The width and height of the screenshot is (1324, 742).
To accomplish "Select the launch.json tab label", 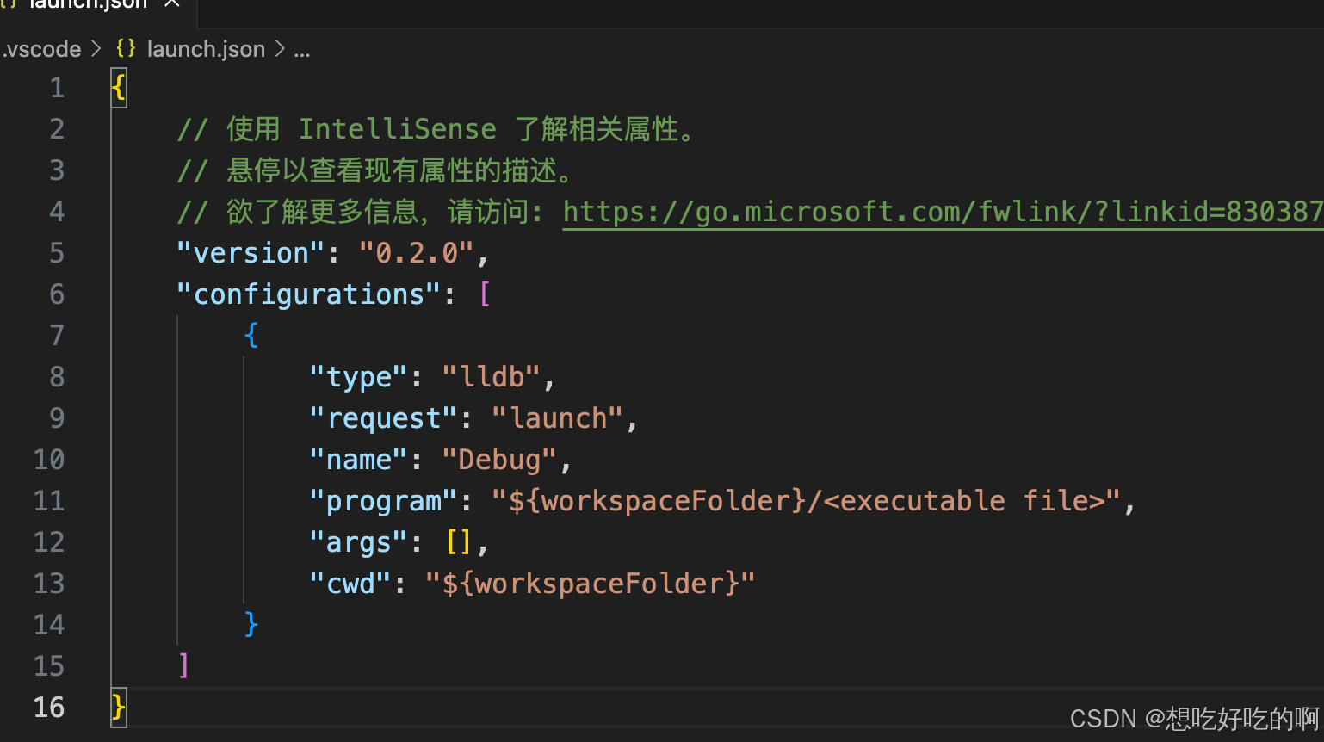I will click(89, 4).
